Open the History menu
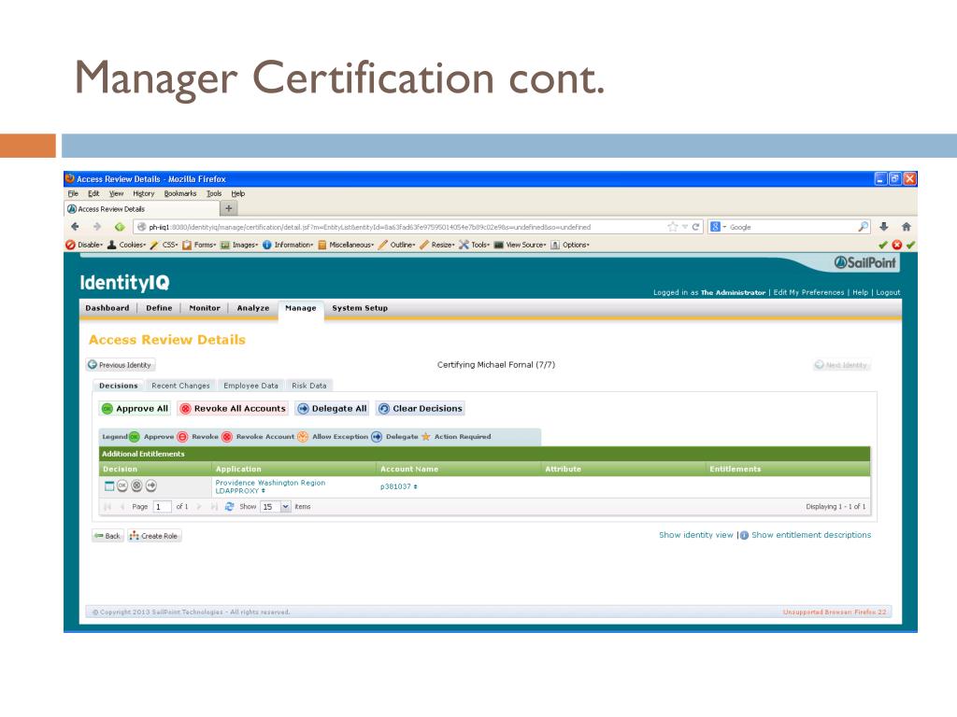This screenshot has width=957, height=717. pos(143,193)
